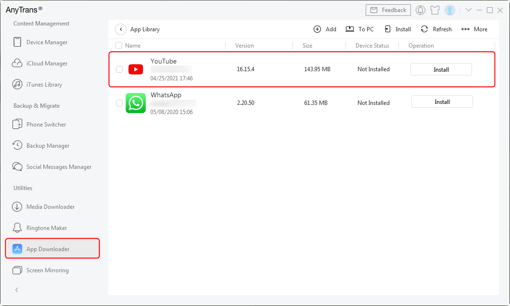Click YouTube date 04/25/2021 17:46
The height and width of the screenshot is (306, 510).
[171, 78]
